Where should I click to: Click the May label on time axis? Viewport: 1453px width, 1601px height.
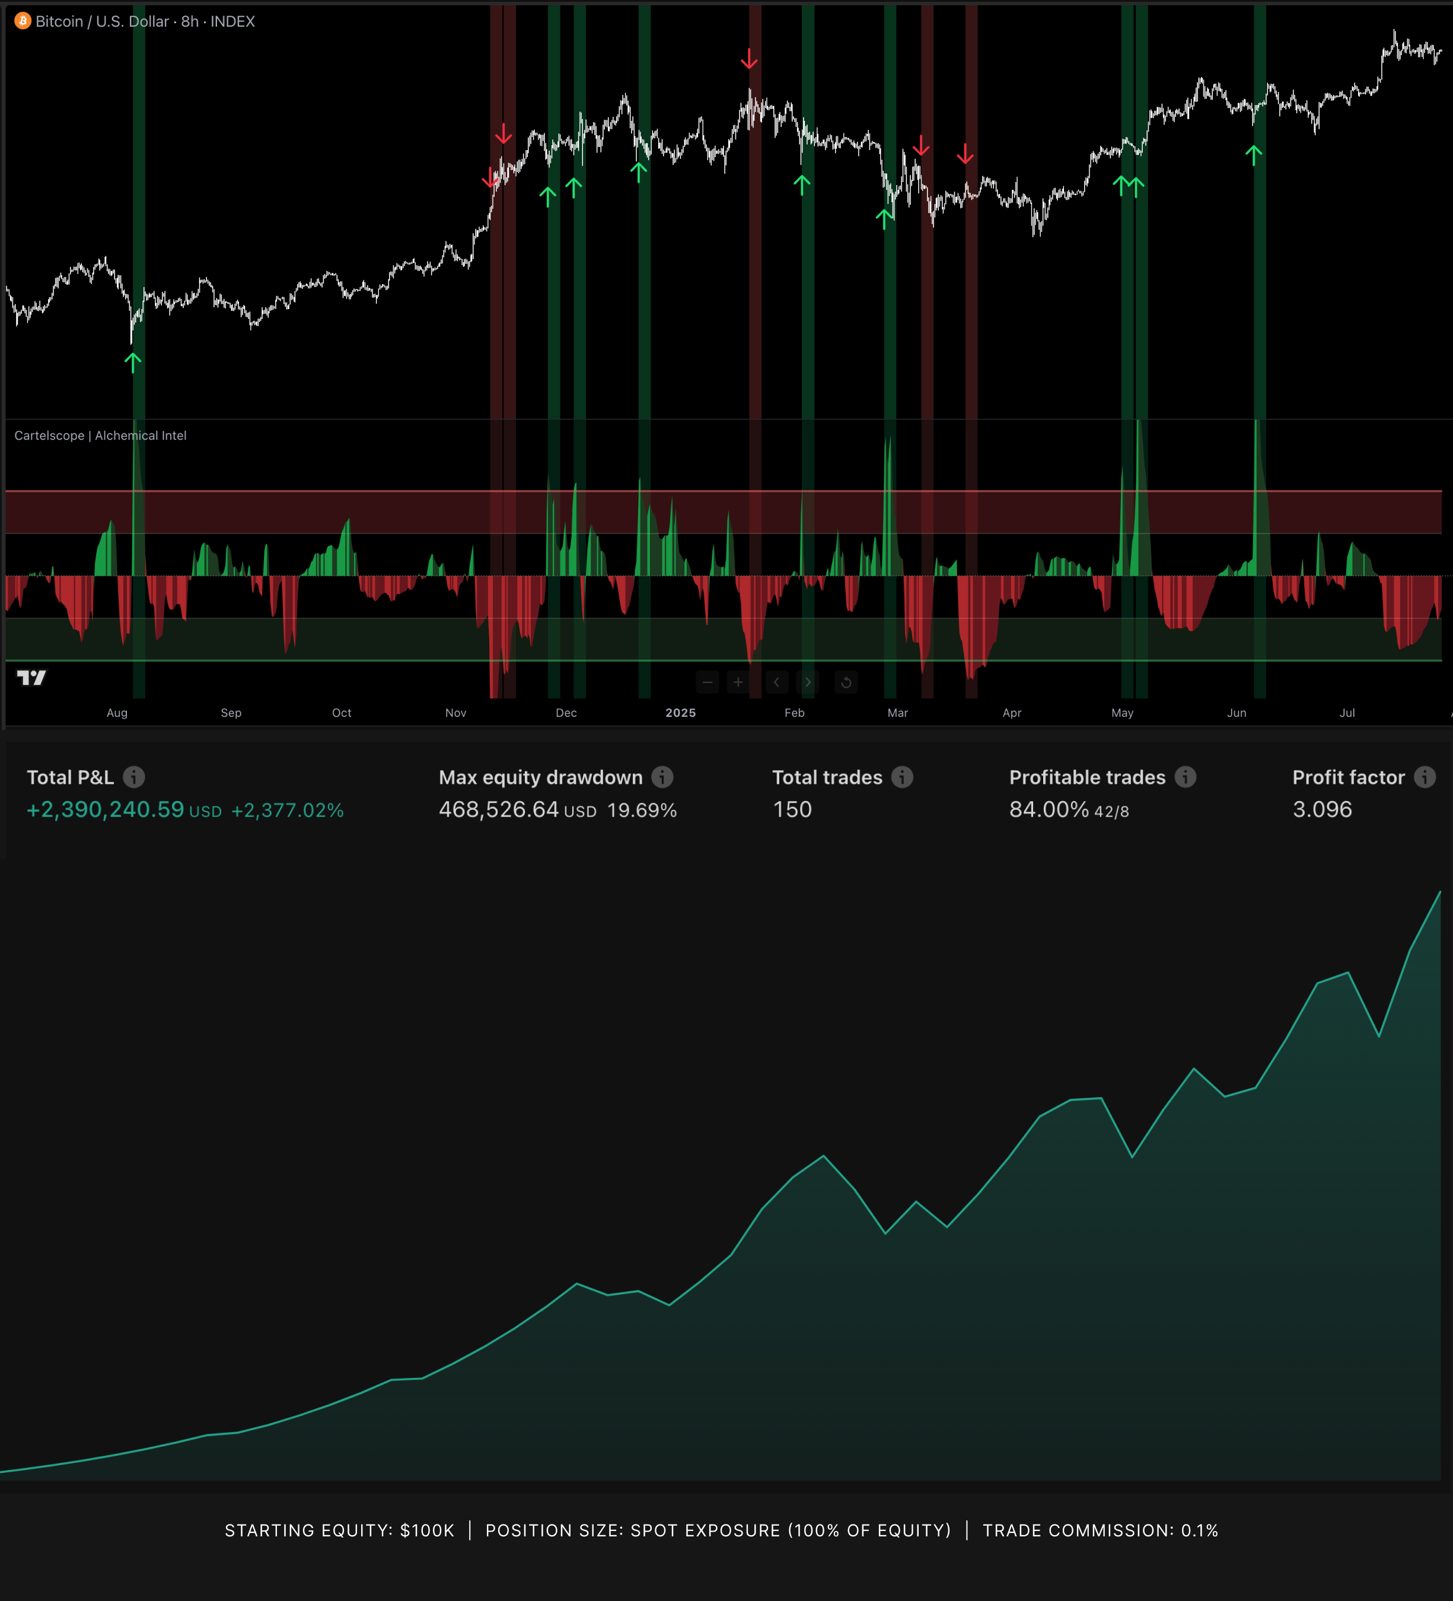[1123, 713]
